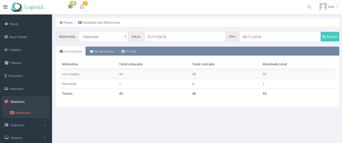Click the Novo Pedido plus icon

(6, 37)
